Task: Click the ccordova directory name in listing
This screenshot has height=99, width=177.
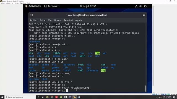Action: coord(34,42)
